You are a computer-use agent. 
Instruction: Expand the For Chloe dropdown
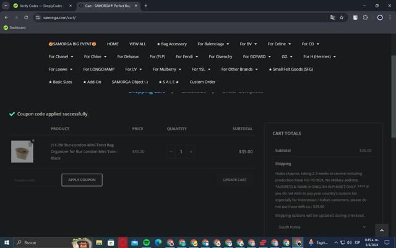pyautogui.click(x=95, y=56)
